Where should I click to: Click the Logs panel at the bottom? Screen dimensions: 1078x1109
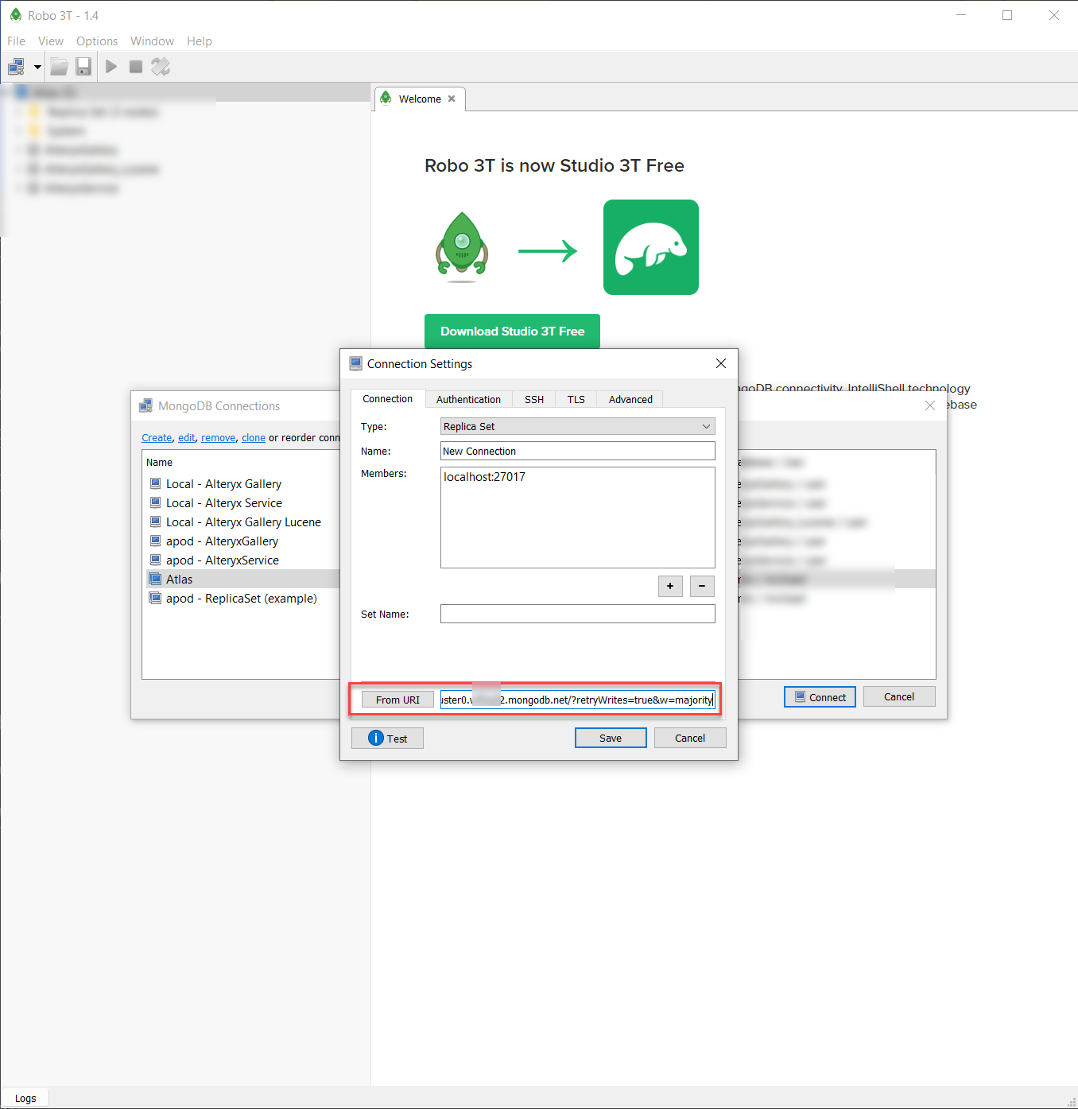[x=25, y=1097]
